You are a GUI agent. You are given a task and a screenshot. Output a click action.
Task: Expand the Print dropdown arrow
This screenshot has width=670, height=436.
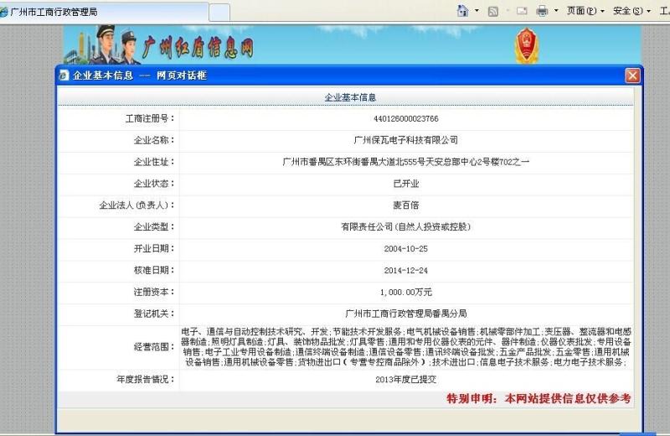pos(556,11)
